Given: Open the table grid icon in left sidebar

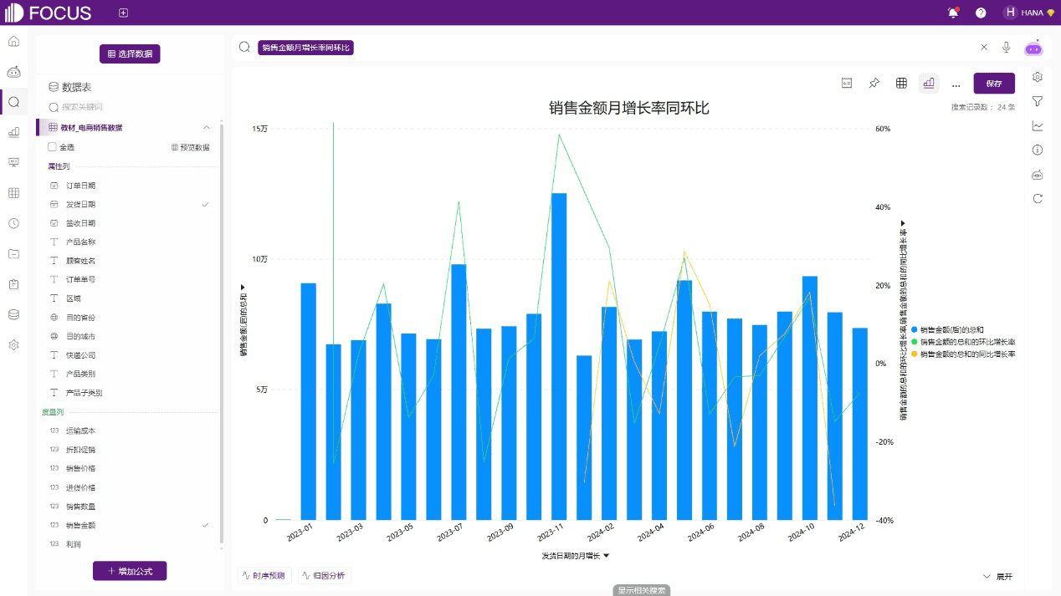Looking at the screenshot, I should pos(13,193).
